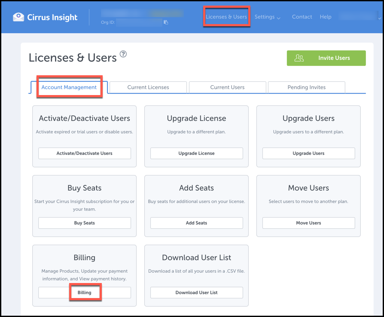
Task: Select the Licenses & Users page heading
Action: [73, 58]
